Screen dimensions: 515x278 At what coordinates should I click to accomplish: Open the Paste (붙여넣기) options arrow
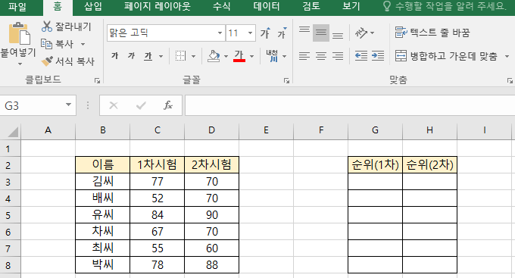[x=20, y=64]
